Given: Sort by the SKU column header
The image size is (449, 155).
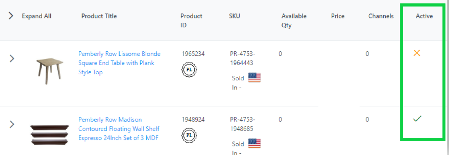Looking at the screenshot, I should click(x=235, y=16).
